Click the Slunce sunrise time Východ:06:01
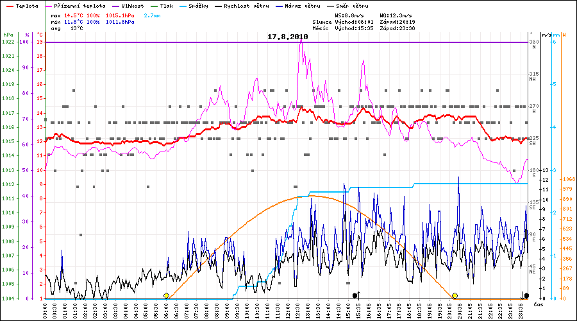Screen dimensions: 577x321 354,22
